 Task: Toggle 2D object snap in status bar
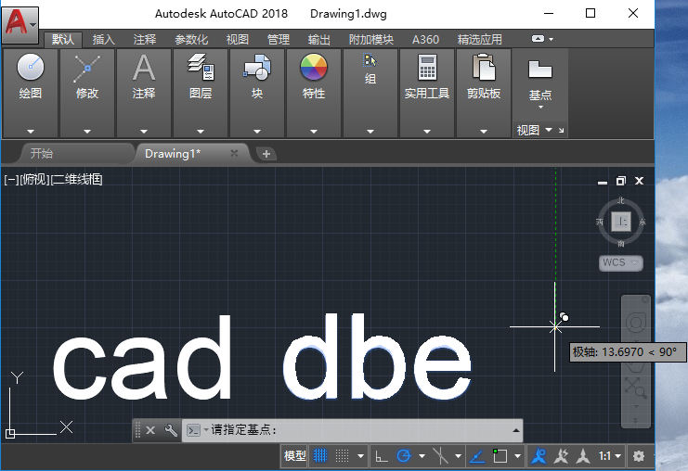tap(500, 456)
